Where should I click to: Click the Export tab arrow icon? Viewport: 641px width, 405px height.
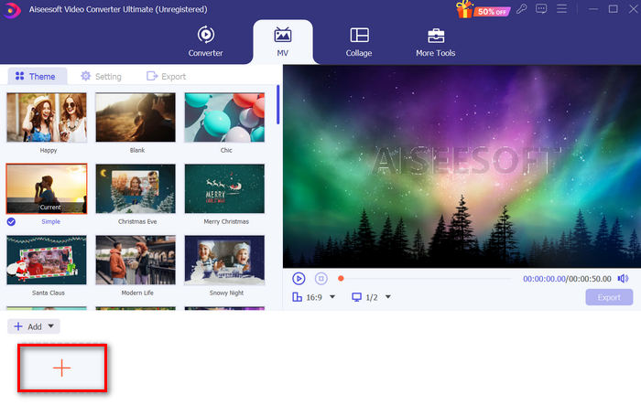[x=152, y=76]
